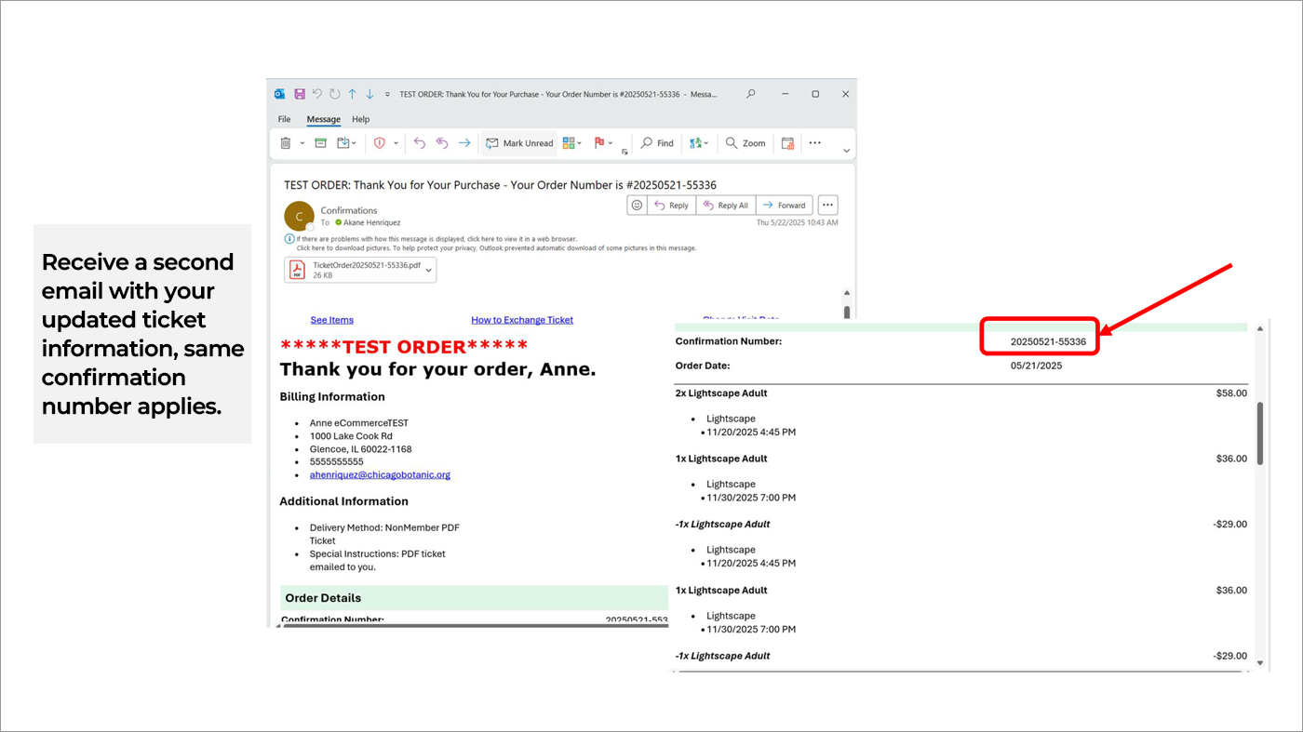Expand the Delete dropdown arrow

302,143
